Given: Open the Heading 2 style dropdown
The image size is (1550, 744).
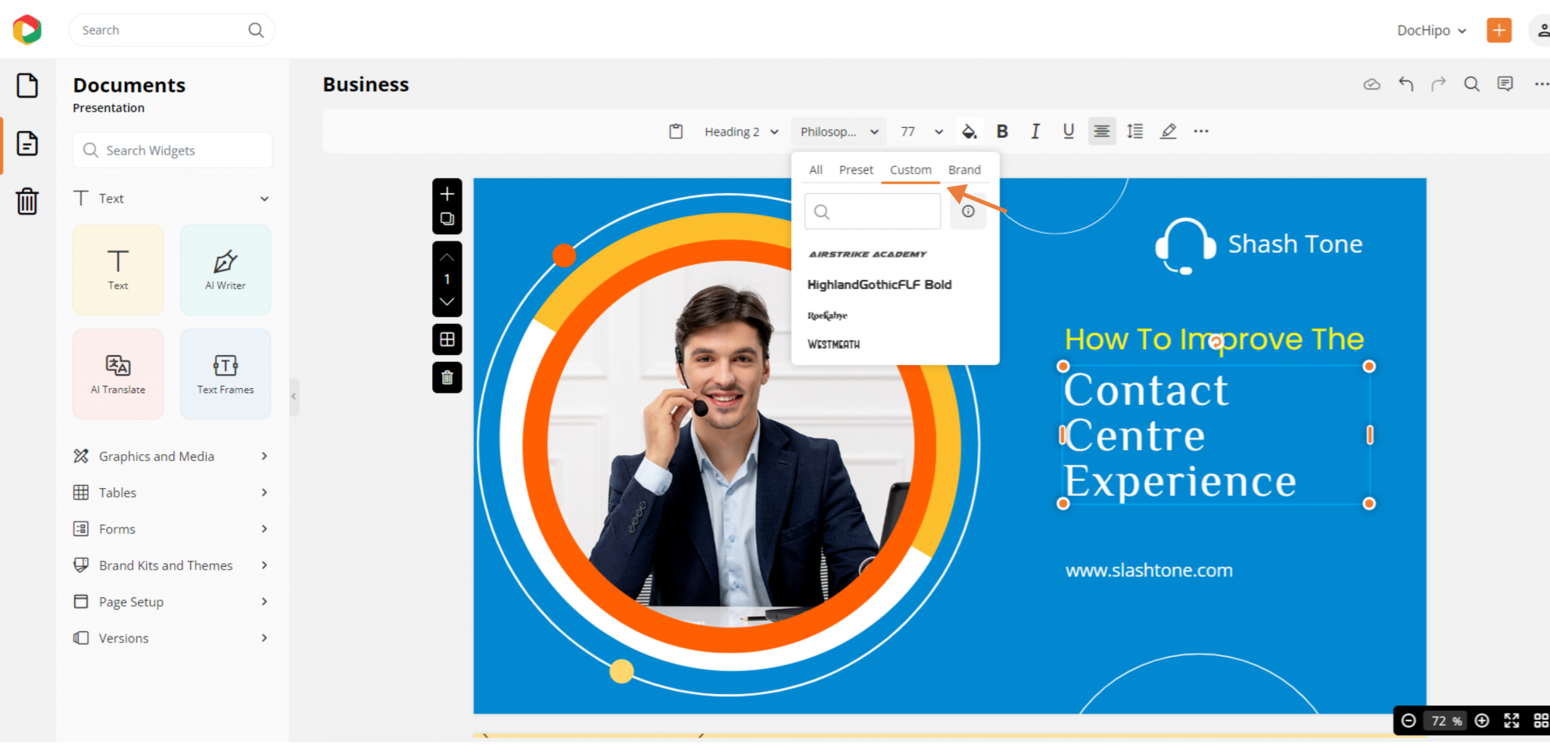Looking at the screenshot, I should (740, 131).
